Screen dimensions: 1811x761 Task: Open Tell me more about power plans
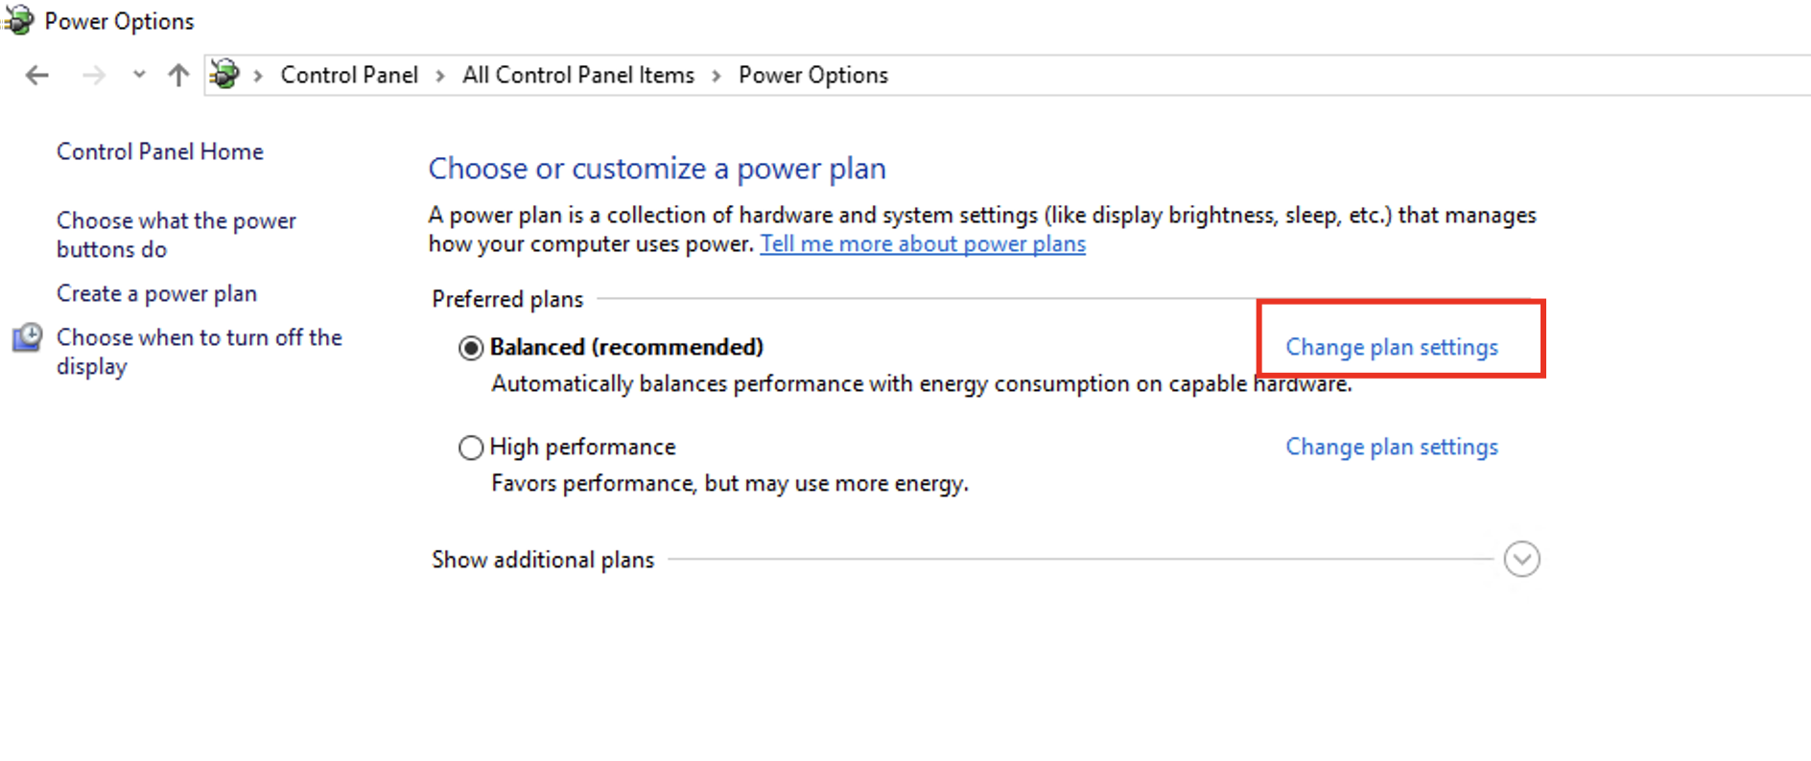point(923,244)
